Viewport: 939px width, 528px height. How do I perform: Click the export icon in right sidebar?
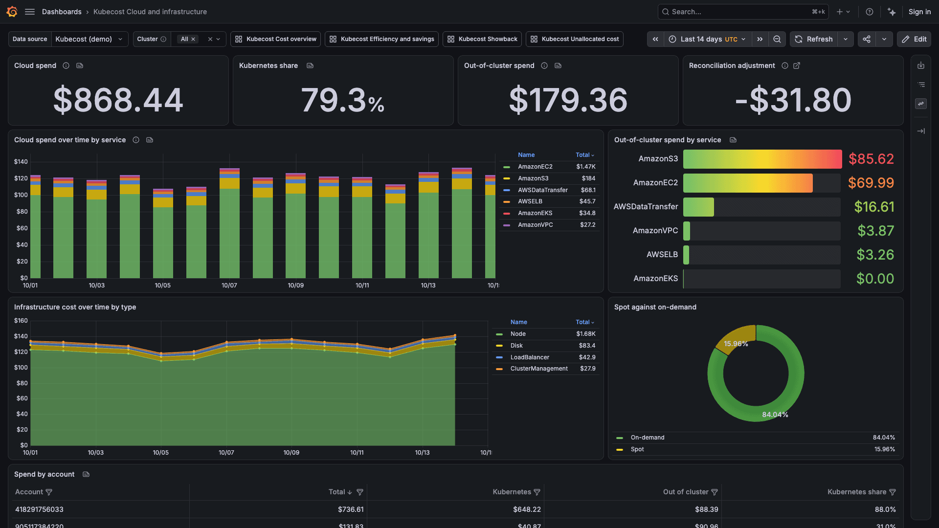click(x=921, y=66)
